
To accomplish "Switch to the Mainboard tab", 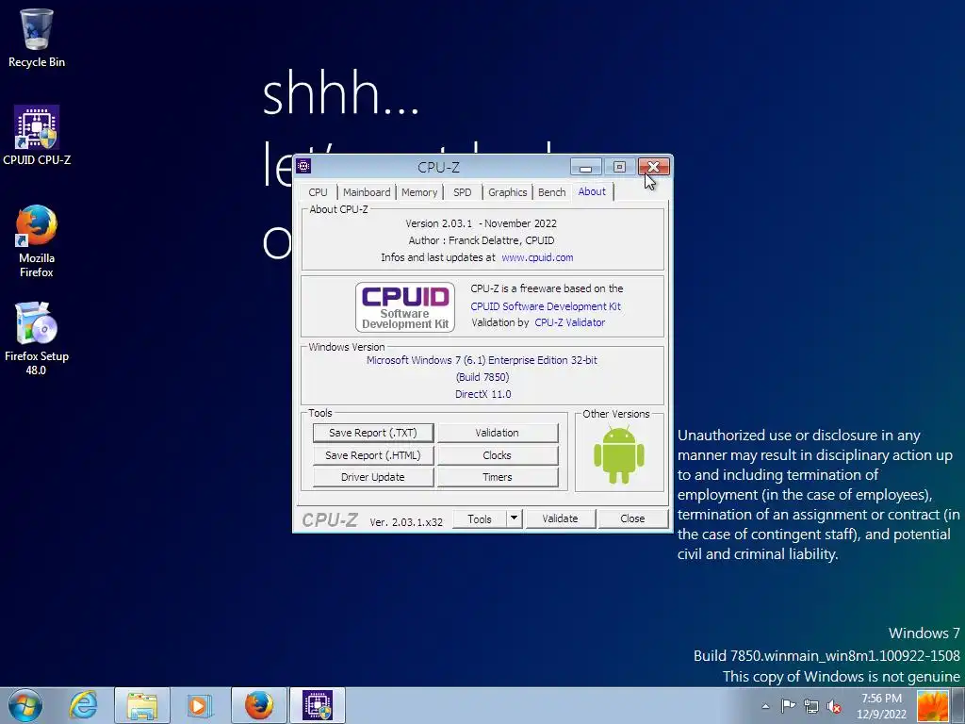I will pos(367,192).
